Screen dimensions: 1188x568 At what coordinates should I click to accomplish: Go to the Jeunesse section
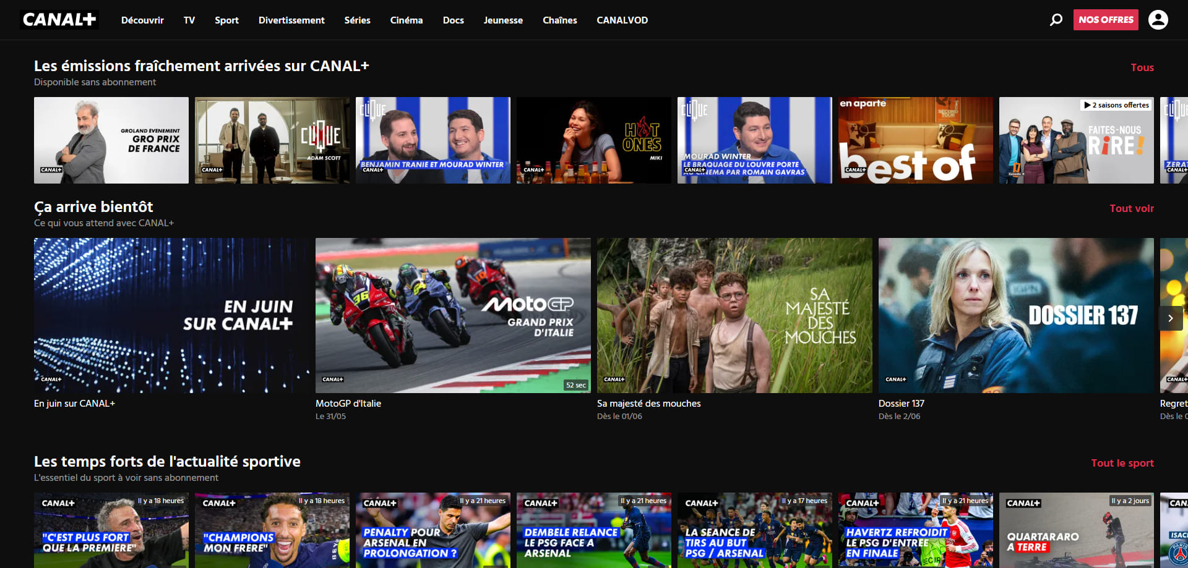click(503, 20)
